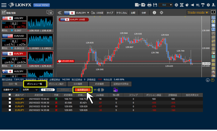Viewport: 217px width, 131px height.
Task: Click the paint roller theme icon
Action: pyautogui.click(x=203, y=5)
